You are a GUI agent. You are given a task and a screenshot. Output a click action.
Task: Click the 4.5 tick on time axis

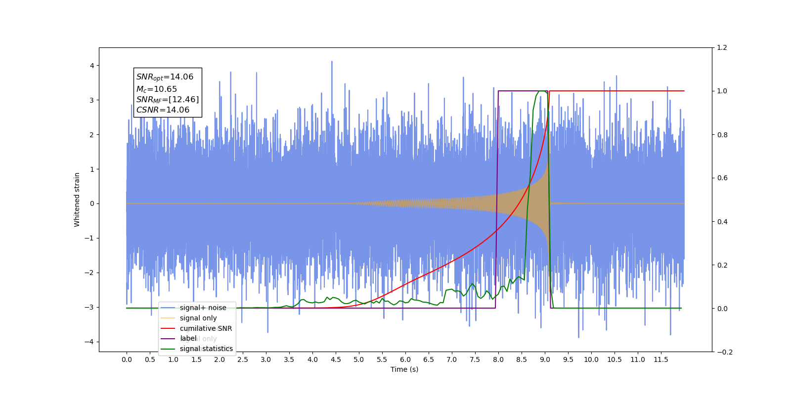(336, 359)
